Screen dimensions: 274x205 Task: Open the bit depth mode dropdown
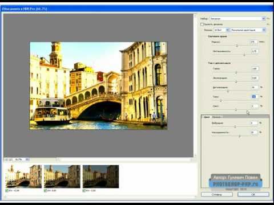tap(221, 30)
